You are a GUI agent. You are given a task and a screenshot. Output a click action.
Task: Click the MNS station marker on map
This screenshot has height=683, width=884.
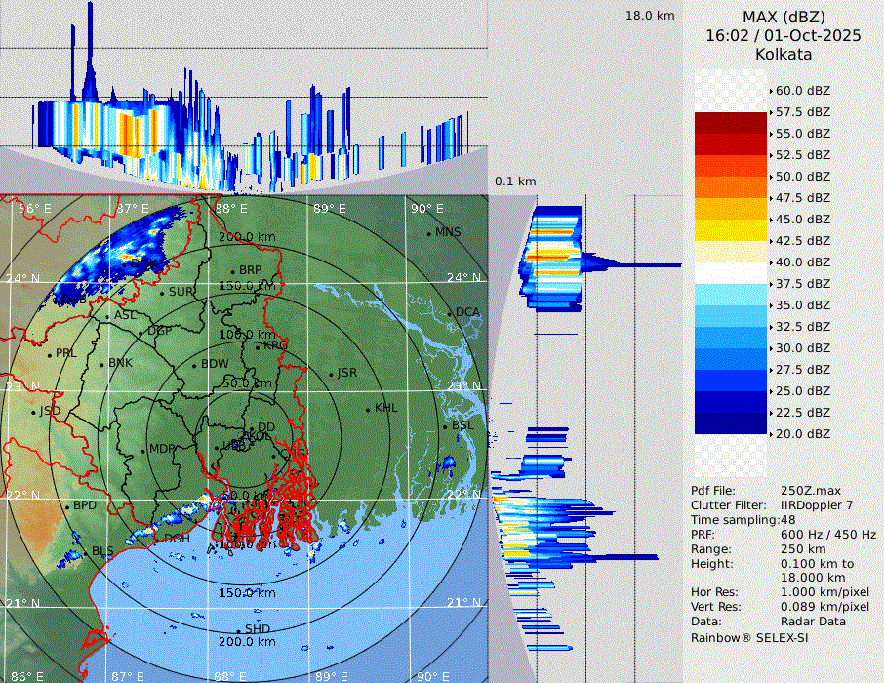pos(428,233)
